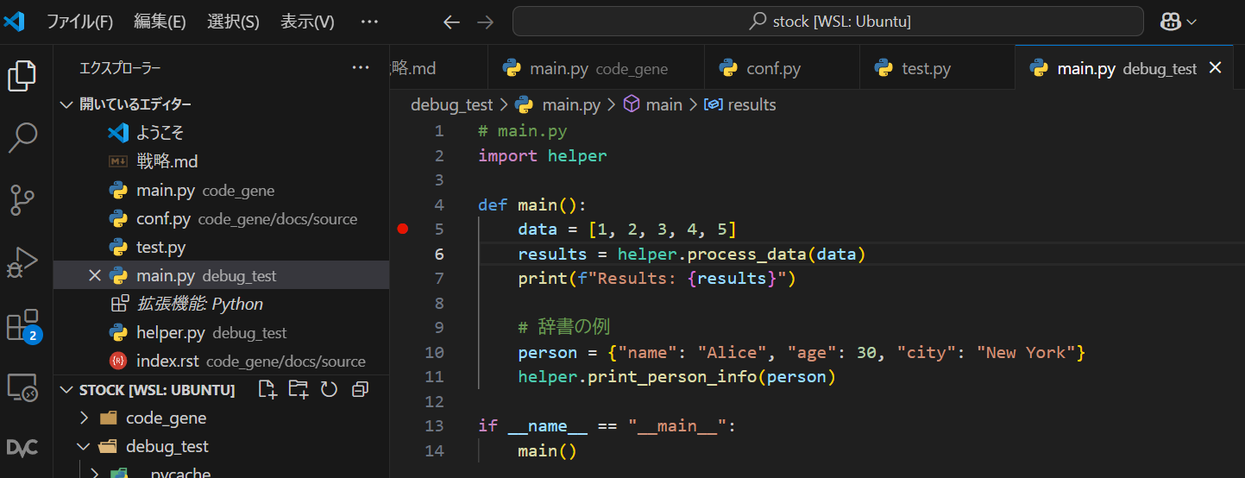Select debug_test in the breadcrumb
Image resolution: width=1245 pixels, height=478 pixels.
point(451,105)
